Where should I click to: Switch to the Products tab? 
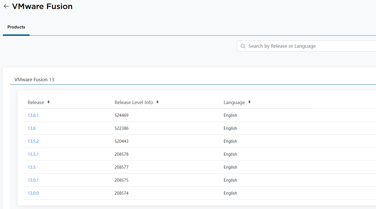pos(16,27)
